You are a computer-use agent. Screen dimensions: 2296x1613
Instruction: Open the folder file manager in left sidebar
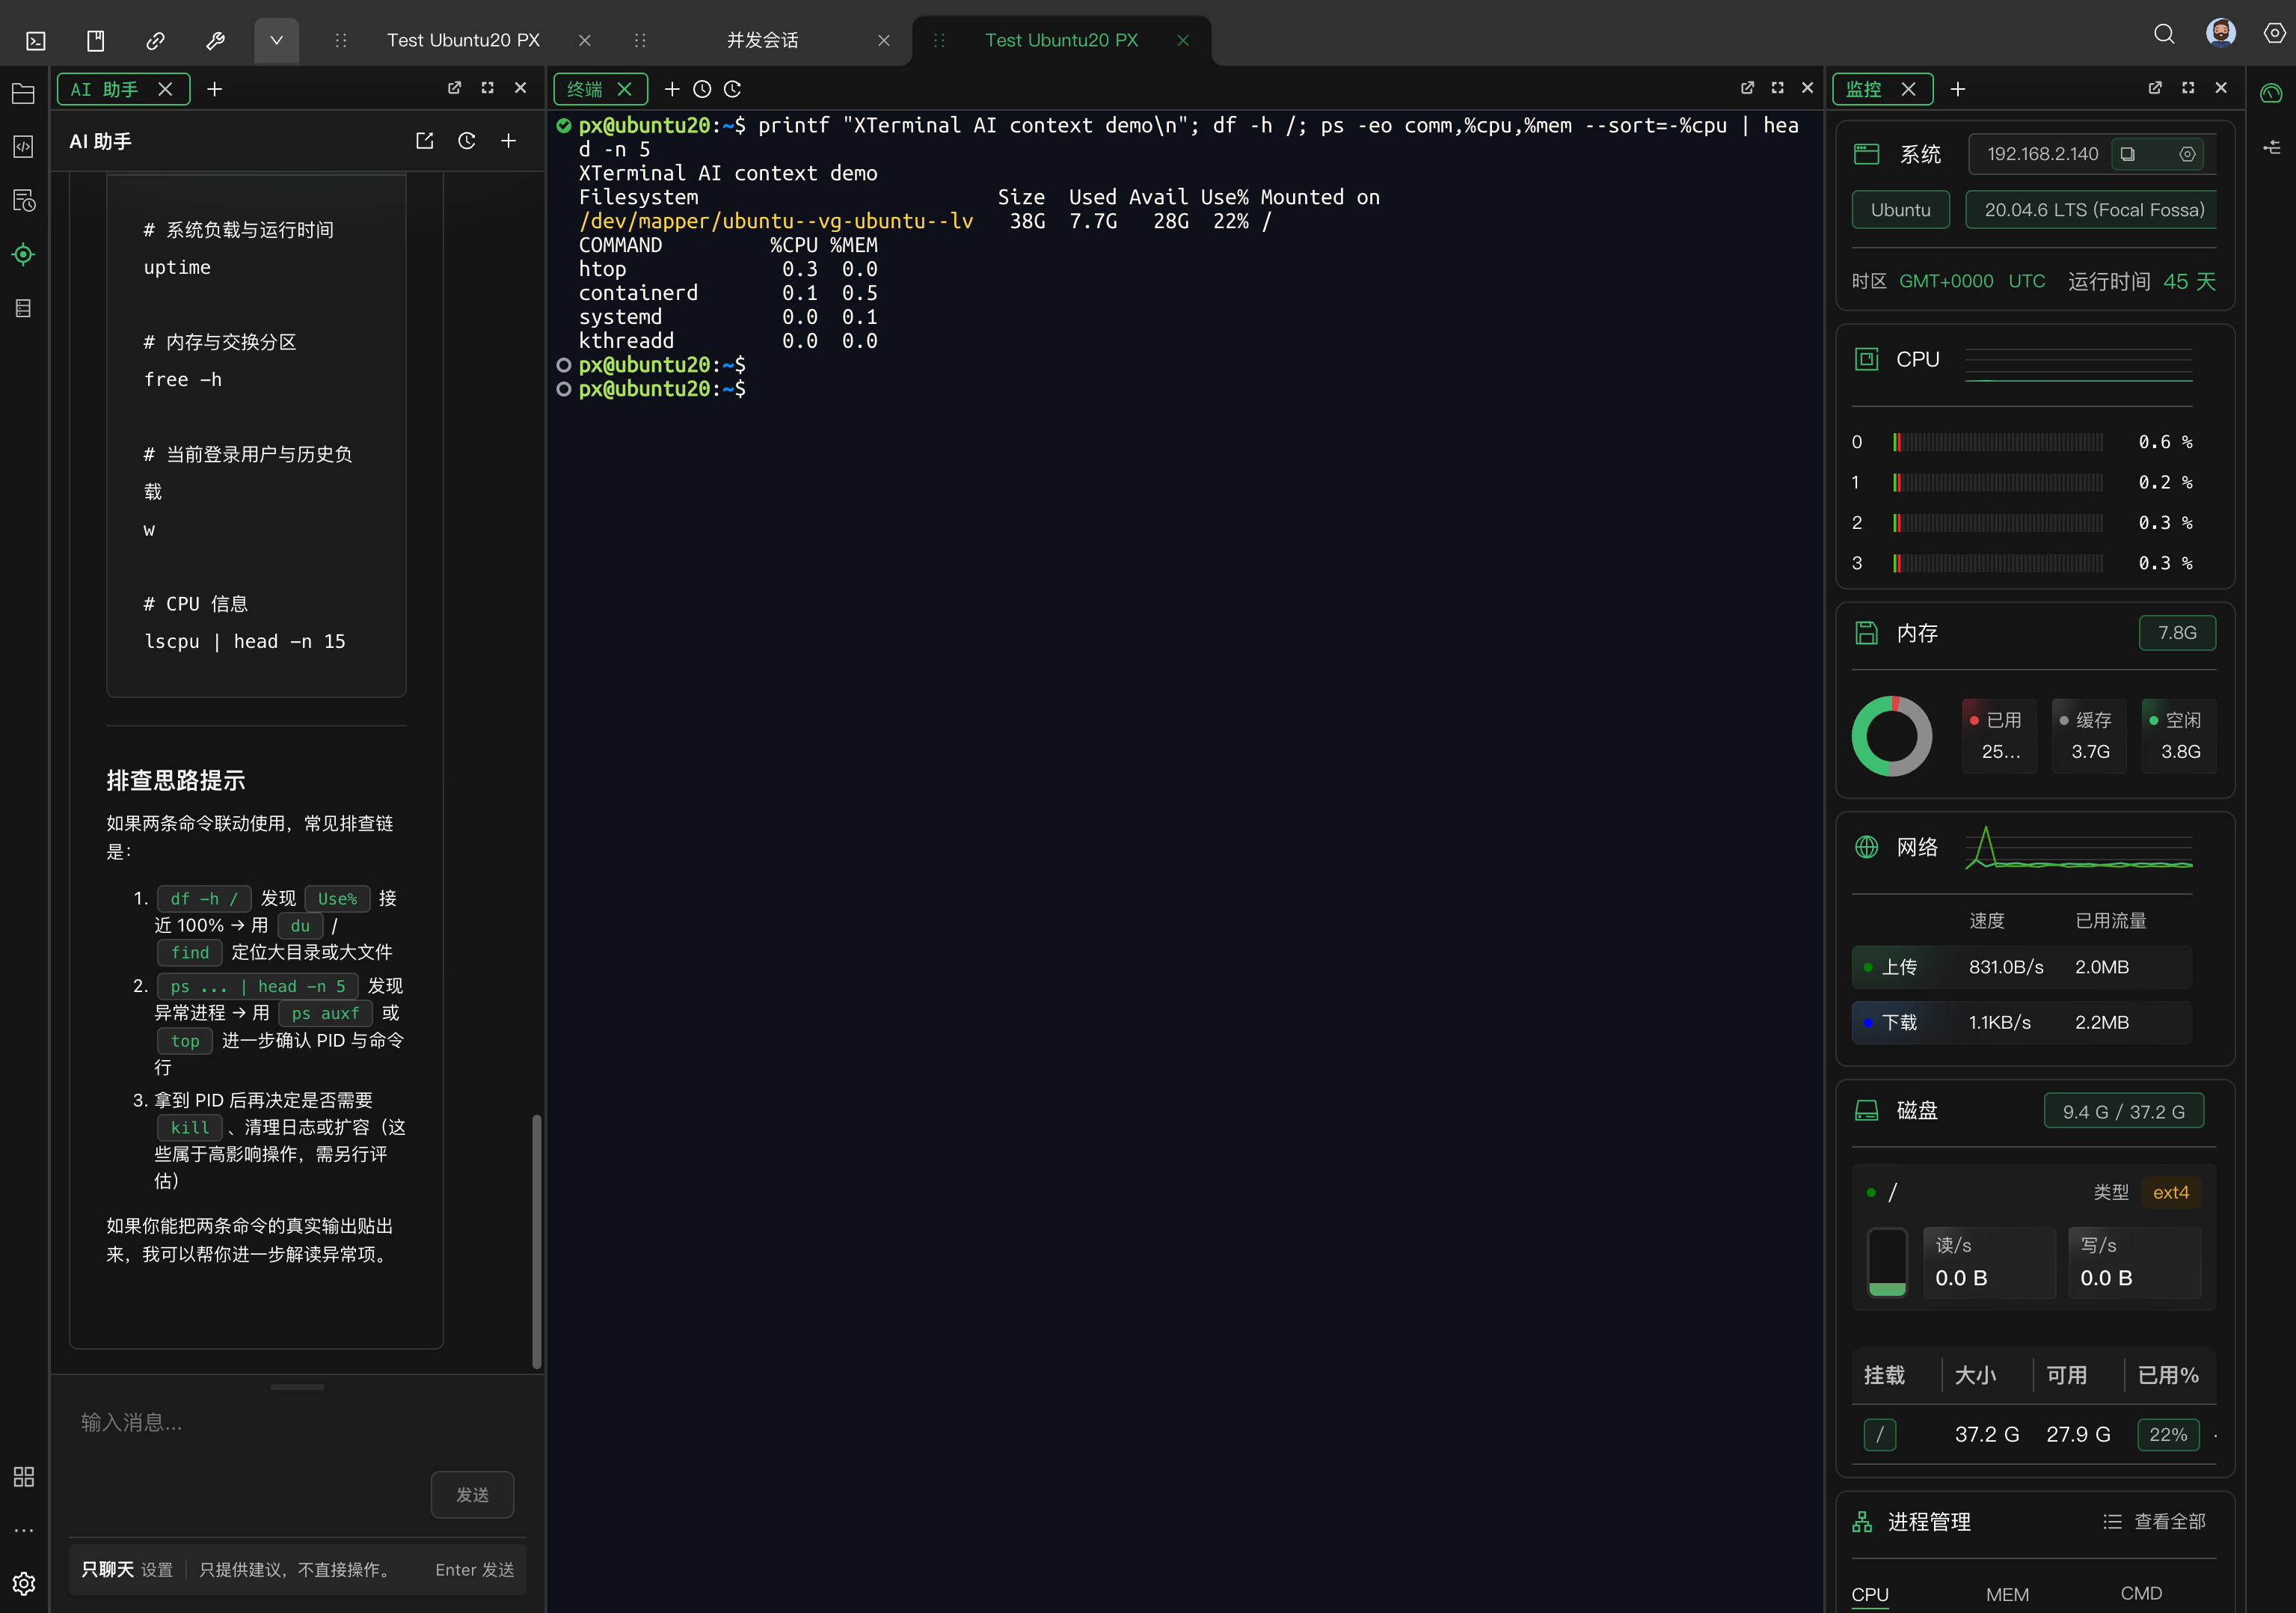click(24, 94)
